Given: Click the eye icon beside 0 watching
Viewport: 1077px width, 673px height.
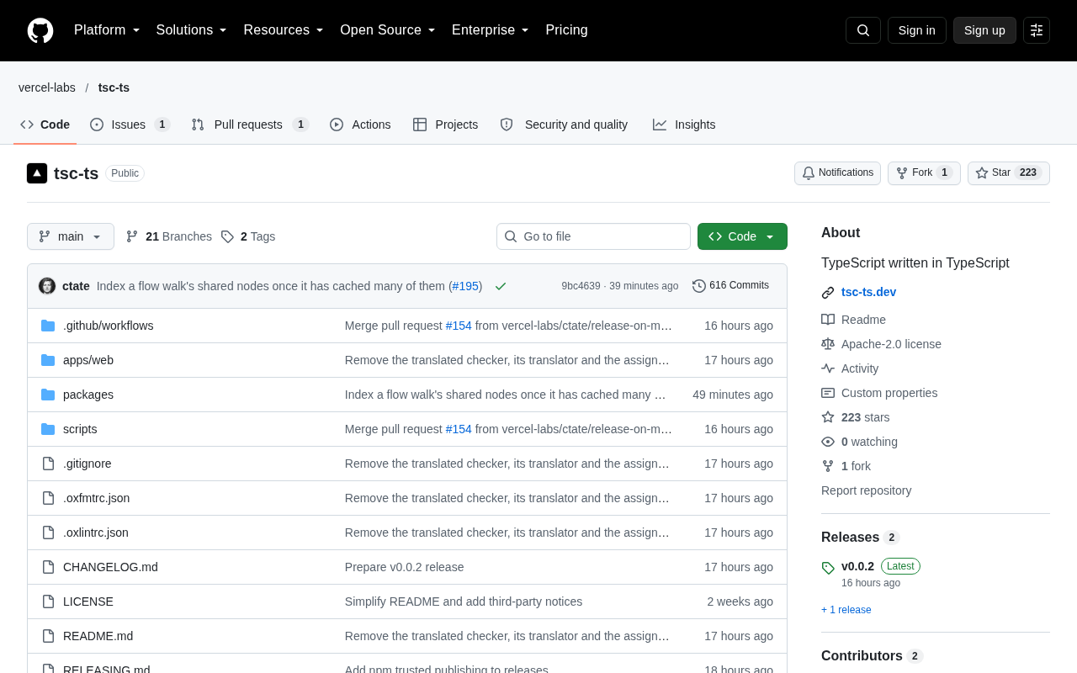Looking at the screenshot, I should [x=828, y=442].
